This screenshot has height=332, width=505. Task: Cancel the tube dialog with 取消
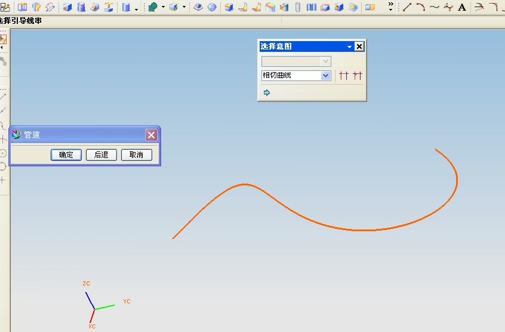coord(136,155)
